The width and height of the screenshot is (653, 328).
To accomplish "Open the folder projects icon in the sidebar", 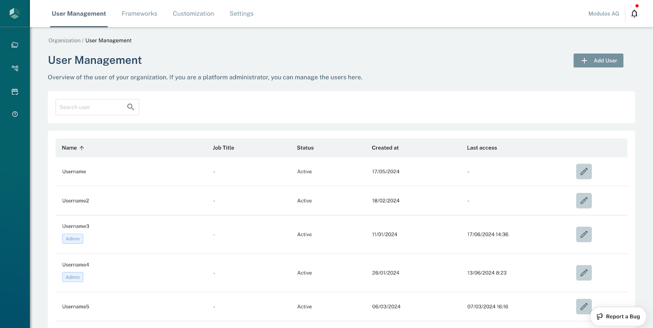I will coord(15,45).
